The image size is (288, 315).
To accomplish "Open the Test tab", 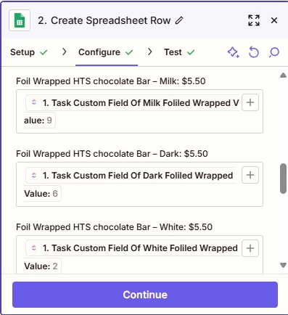I will (179, 52).
